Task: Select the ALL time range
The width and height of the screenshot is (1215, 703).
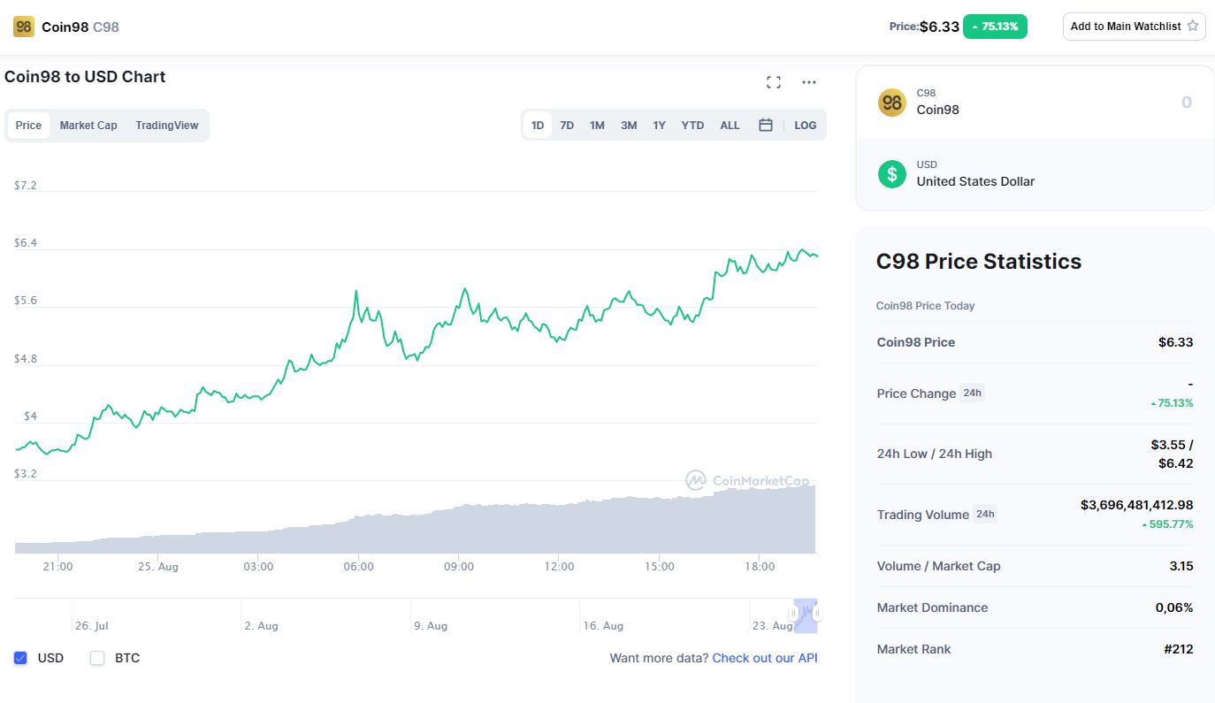Action: 730,126
